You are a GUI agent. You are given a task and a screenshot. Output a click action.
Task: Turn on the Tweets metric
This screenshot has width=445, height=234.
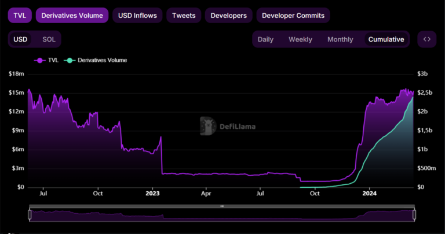(184, 15)
